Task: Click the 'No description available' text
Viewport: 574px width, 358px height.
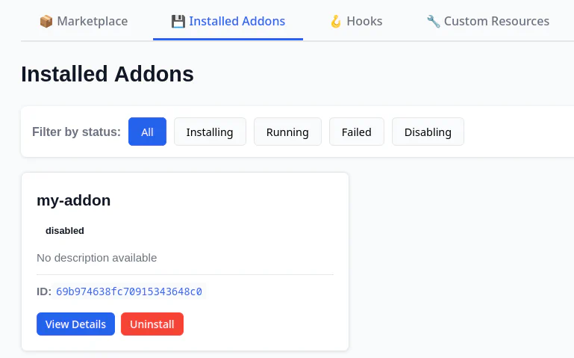Action: (96, 258)
